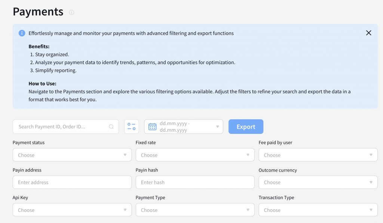Open the Api Key dropdown
383x223 pixels.
pyautogui.click(x=72, y=210)
